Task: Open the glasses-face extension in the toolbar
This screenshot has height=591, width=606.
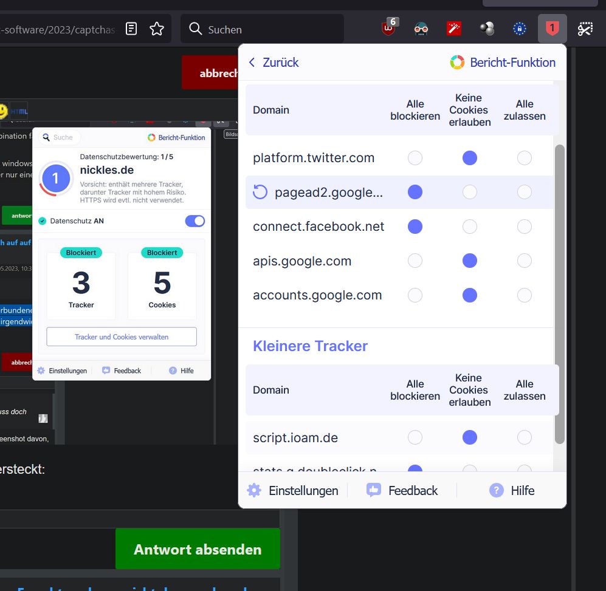Action: pyautogui.click(x=421, y=29)
